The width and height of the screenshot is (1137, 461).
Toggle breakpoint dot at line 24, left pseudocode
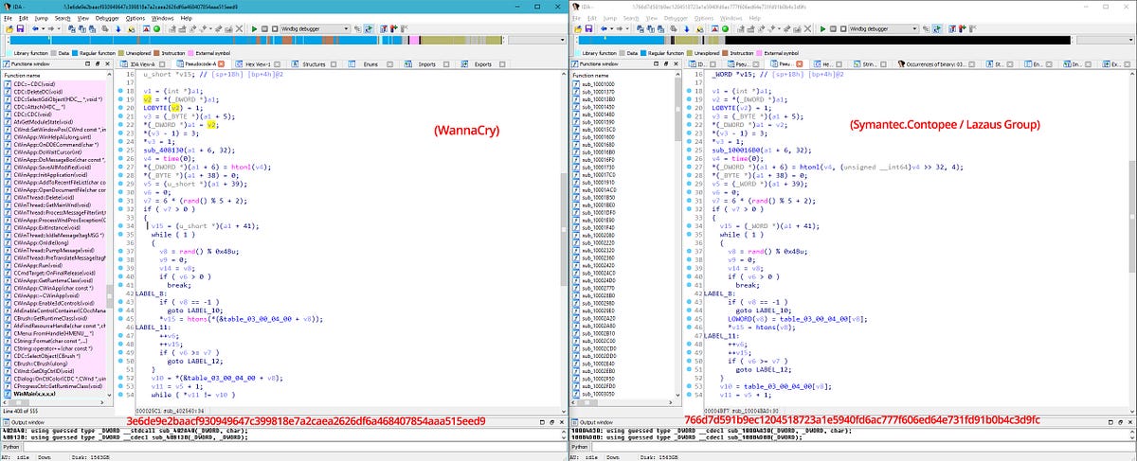(x=120, y=141)
